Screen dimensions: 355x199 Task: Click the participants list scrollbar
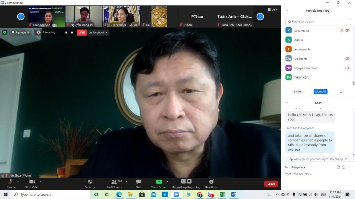pos(354,83)
